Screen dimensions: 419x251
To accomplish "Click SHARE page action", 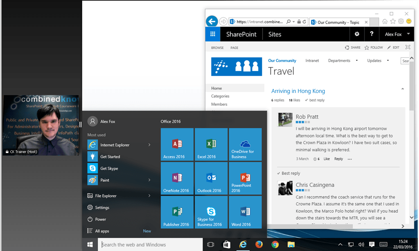I will [353, 47].
